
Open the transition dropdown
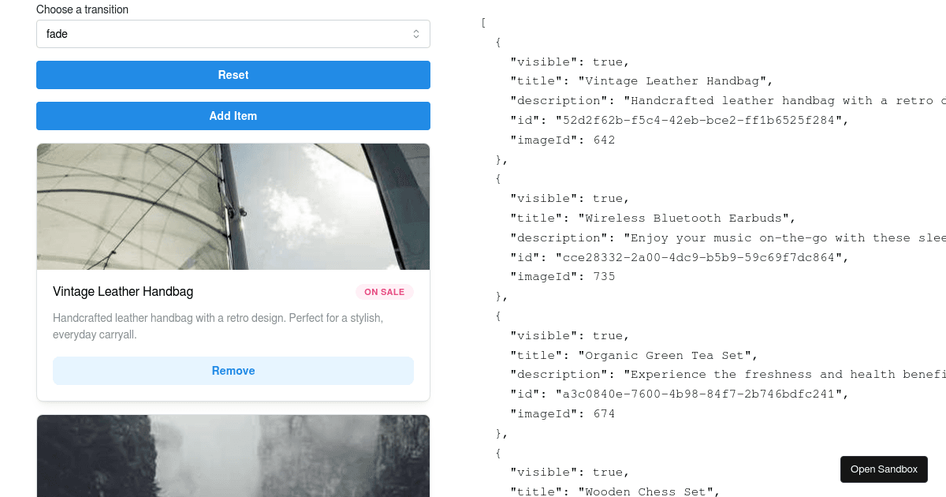click(x=233, y=34)
